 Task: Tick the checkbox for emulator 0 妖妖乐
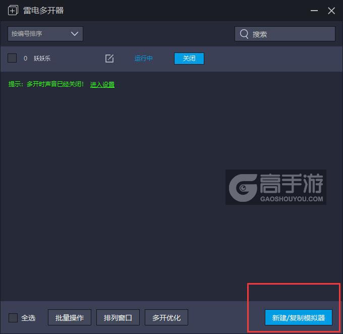tap(12, 58)
